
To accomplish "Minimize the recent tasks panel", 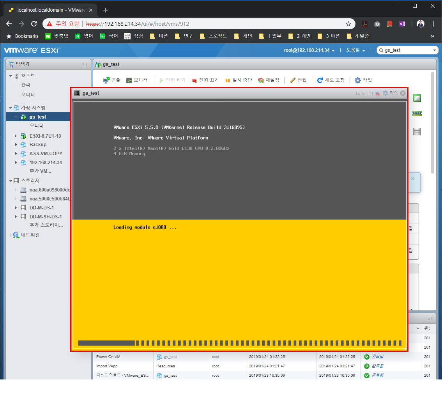I will click(430, 318).
